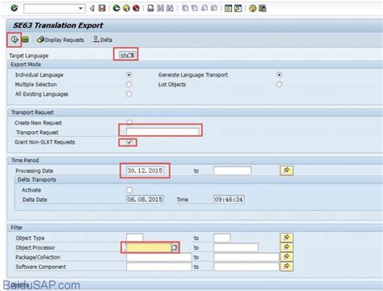This screenshot has width=383, height=291.
Task: Click the 'Export Mode' section header text
Action: coord(26,65)
